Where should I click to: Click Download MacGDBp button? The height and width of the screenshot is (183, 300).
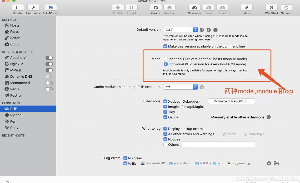[x=232, y=101]
